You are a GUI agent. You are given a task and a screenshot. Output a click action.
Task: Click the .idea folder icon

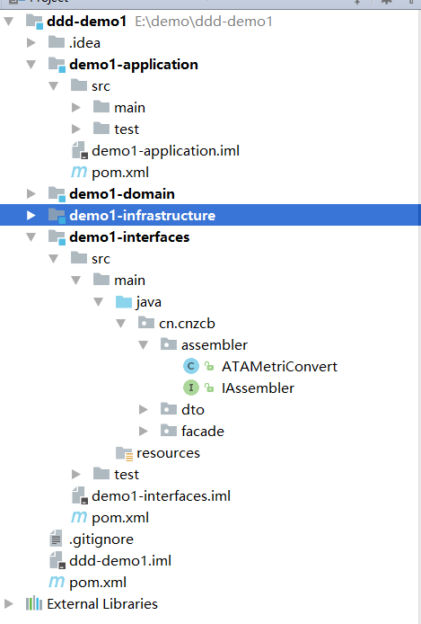click(57, 42)
